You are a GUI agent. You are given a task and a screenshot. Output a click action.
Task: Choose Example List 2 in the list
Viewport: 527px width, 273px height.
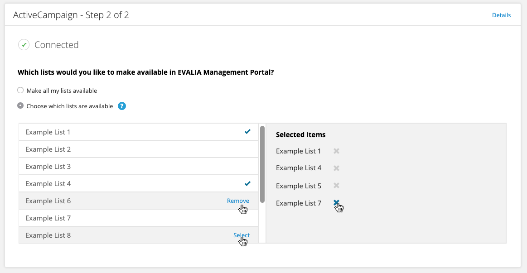tap(139, 149)
